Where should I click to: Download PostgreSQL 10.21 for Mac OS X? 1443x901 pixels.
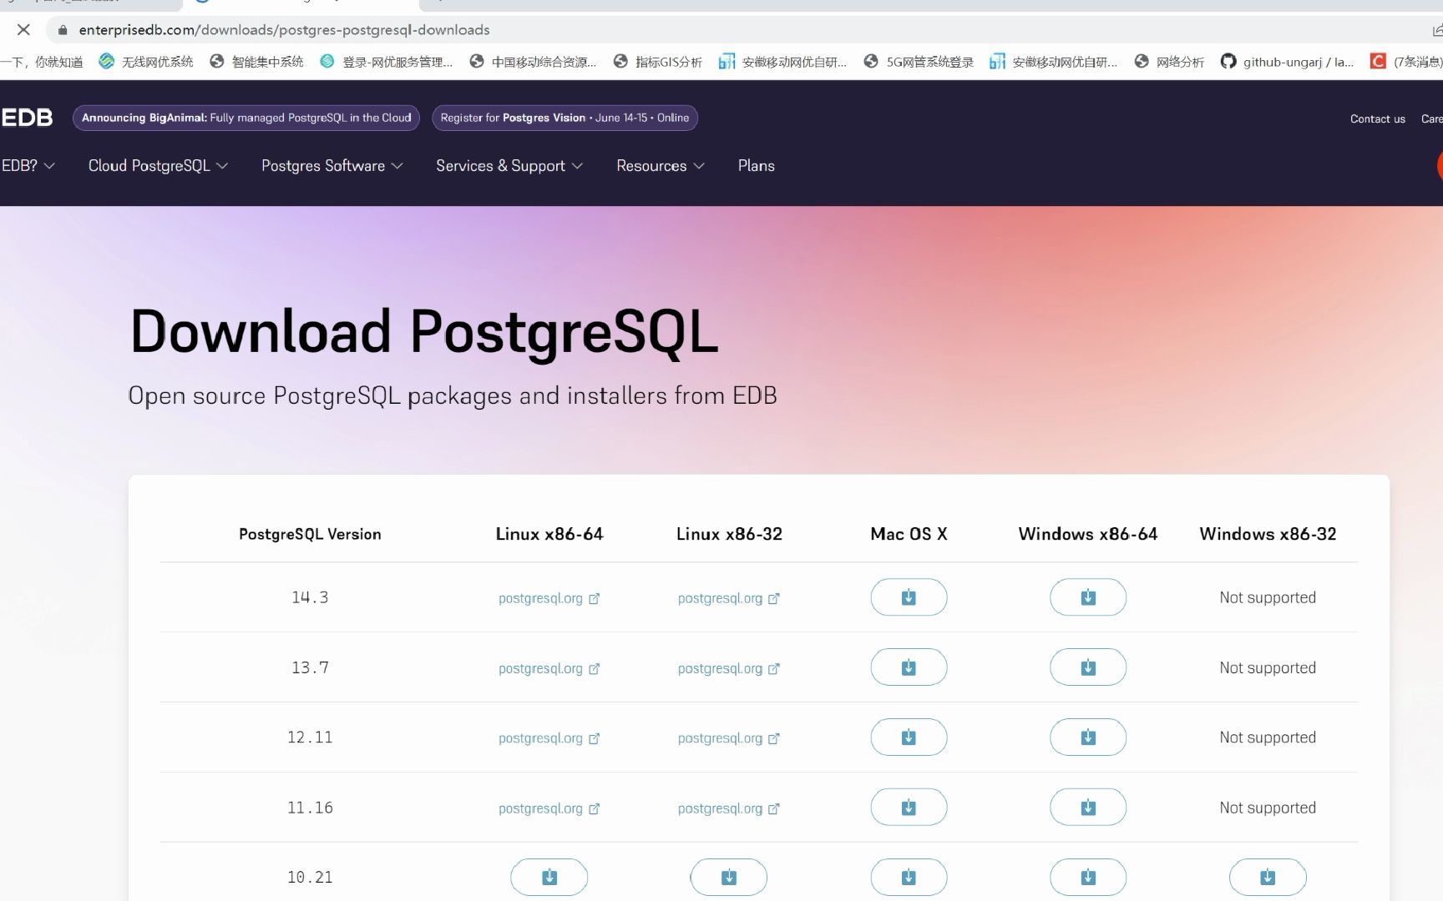(x=909, y=877)
